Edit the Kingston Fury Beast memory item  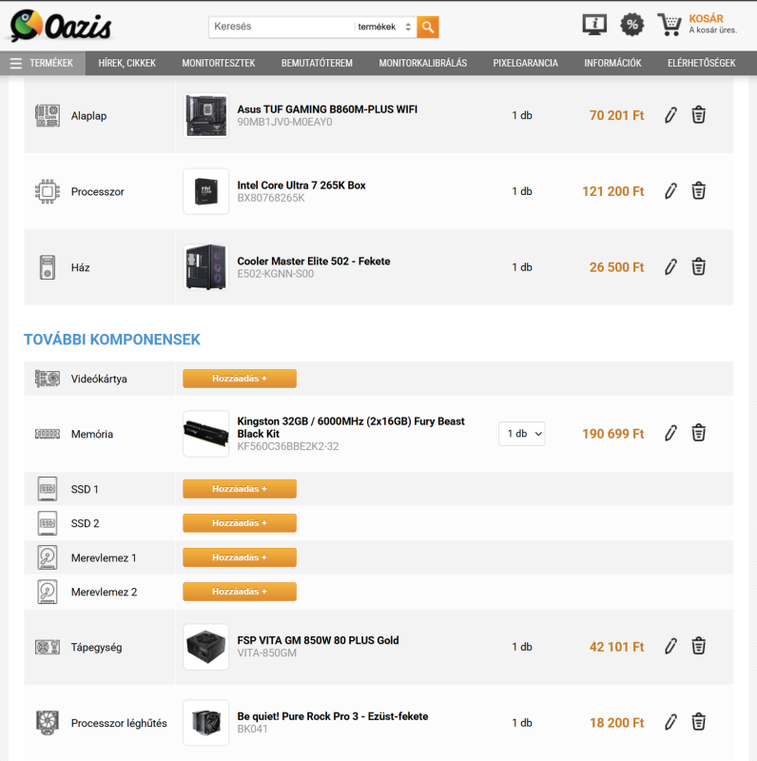670,433
